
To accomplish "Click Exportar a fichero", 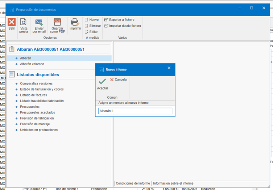I will coord(119,20).
